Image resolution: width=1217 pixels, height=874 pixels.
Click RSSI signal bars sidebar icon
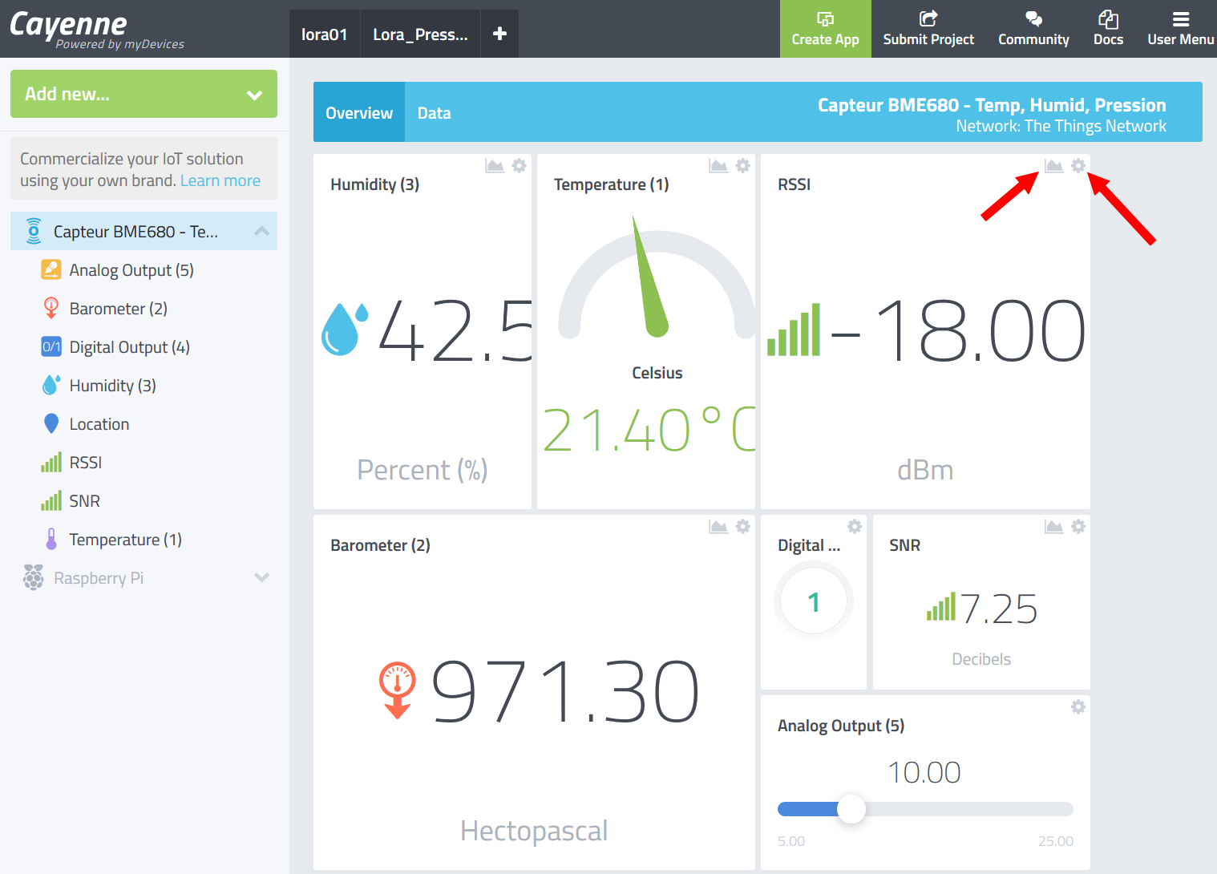point(51,462)
